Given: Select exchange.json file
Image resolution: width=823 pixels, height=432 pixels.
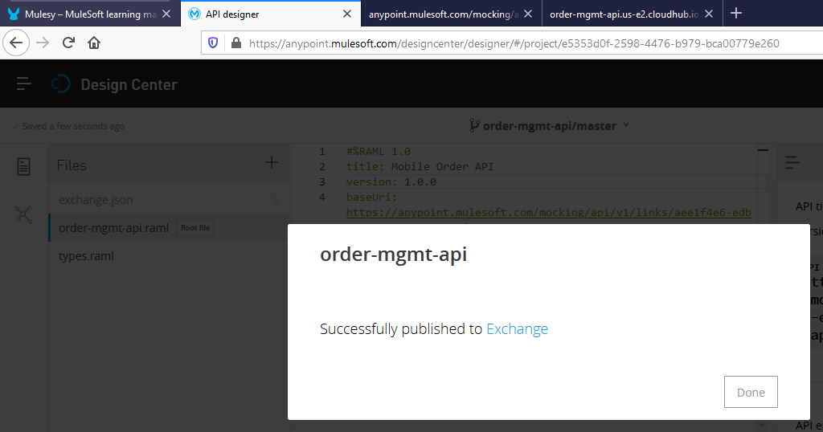Looking at the screenshot, I should [x=96, y=200].
